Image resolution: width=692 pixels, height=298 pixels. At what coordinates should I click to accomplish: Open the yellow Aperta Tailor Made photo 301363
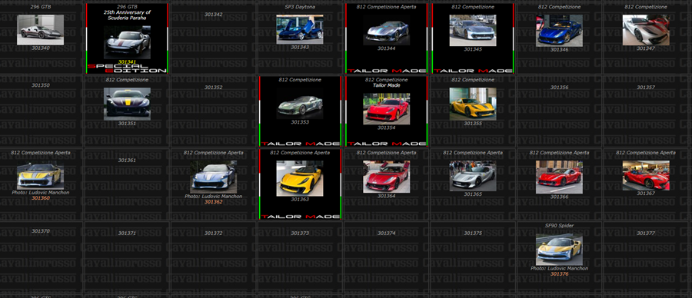click(x=300, y=178)
